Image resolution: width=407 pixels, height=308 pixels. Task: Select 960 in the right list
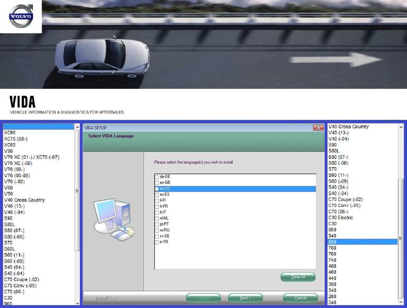click(x=362, y=230)
